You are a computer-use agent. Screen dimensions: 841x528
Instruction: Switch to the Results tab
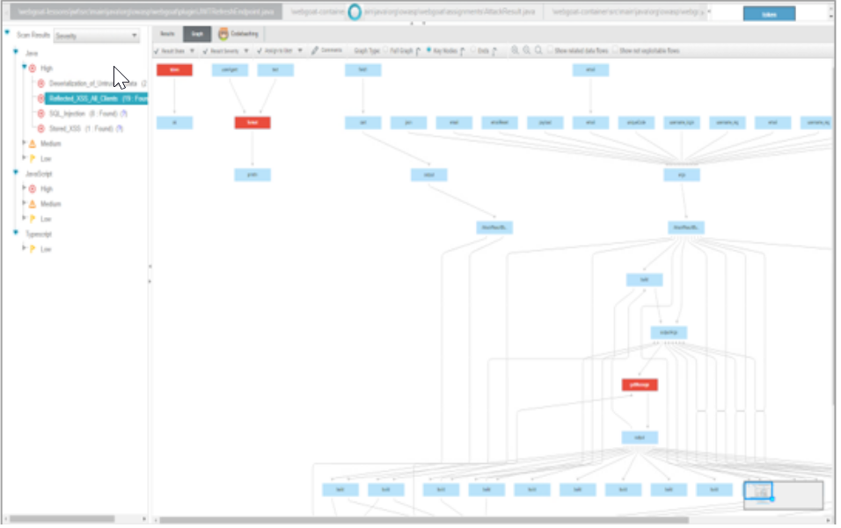[x=167, y=34]
